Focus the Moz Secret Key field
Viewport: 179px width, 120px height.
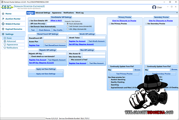(94, 57)
